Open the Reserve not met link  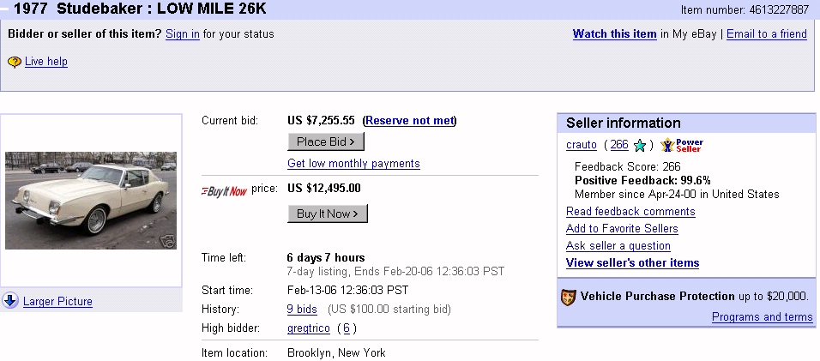point(410,121)
